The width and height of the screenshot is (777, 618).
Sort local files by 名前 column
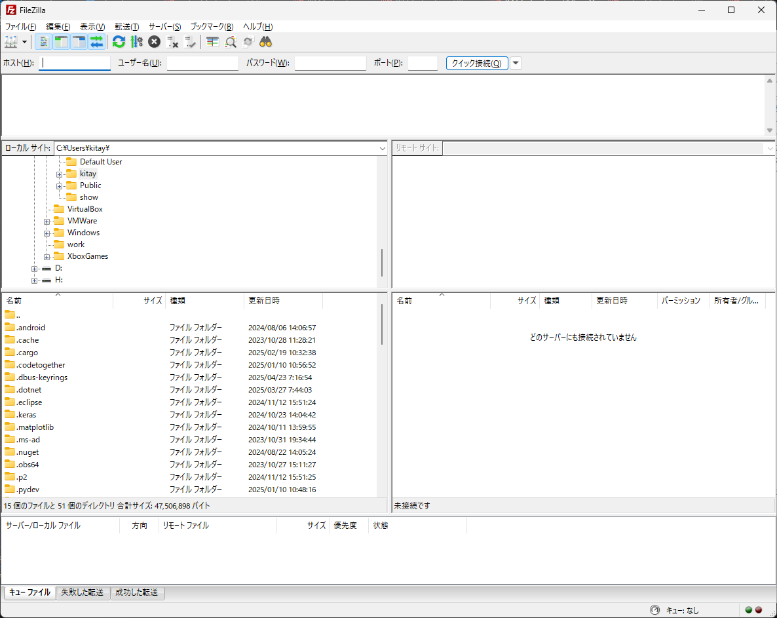(58, 301)
